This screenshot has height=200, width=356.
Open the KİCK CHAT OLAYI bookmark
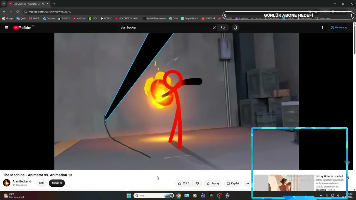coord(127,19)
